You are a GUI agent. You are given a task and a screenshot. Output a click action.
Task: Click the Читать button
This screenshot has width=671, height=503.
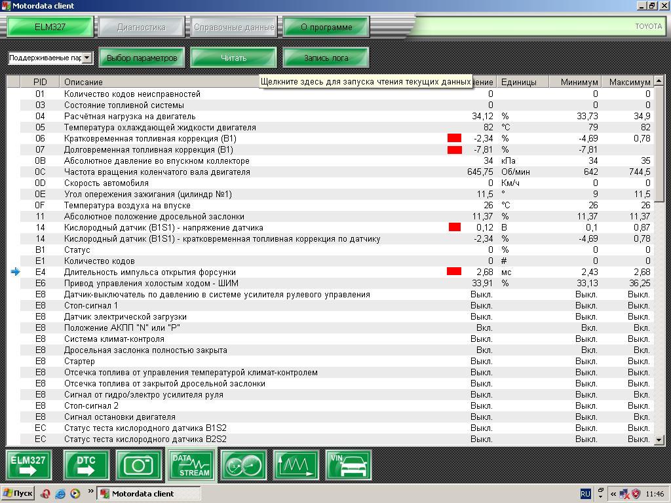[x=234, y=58]
